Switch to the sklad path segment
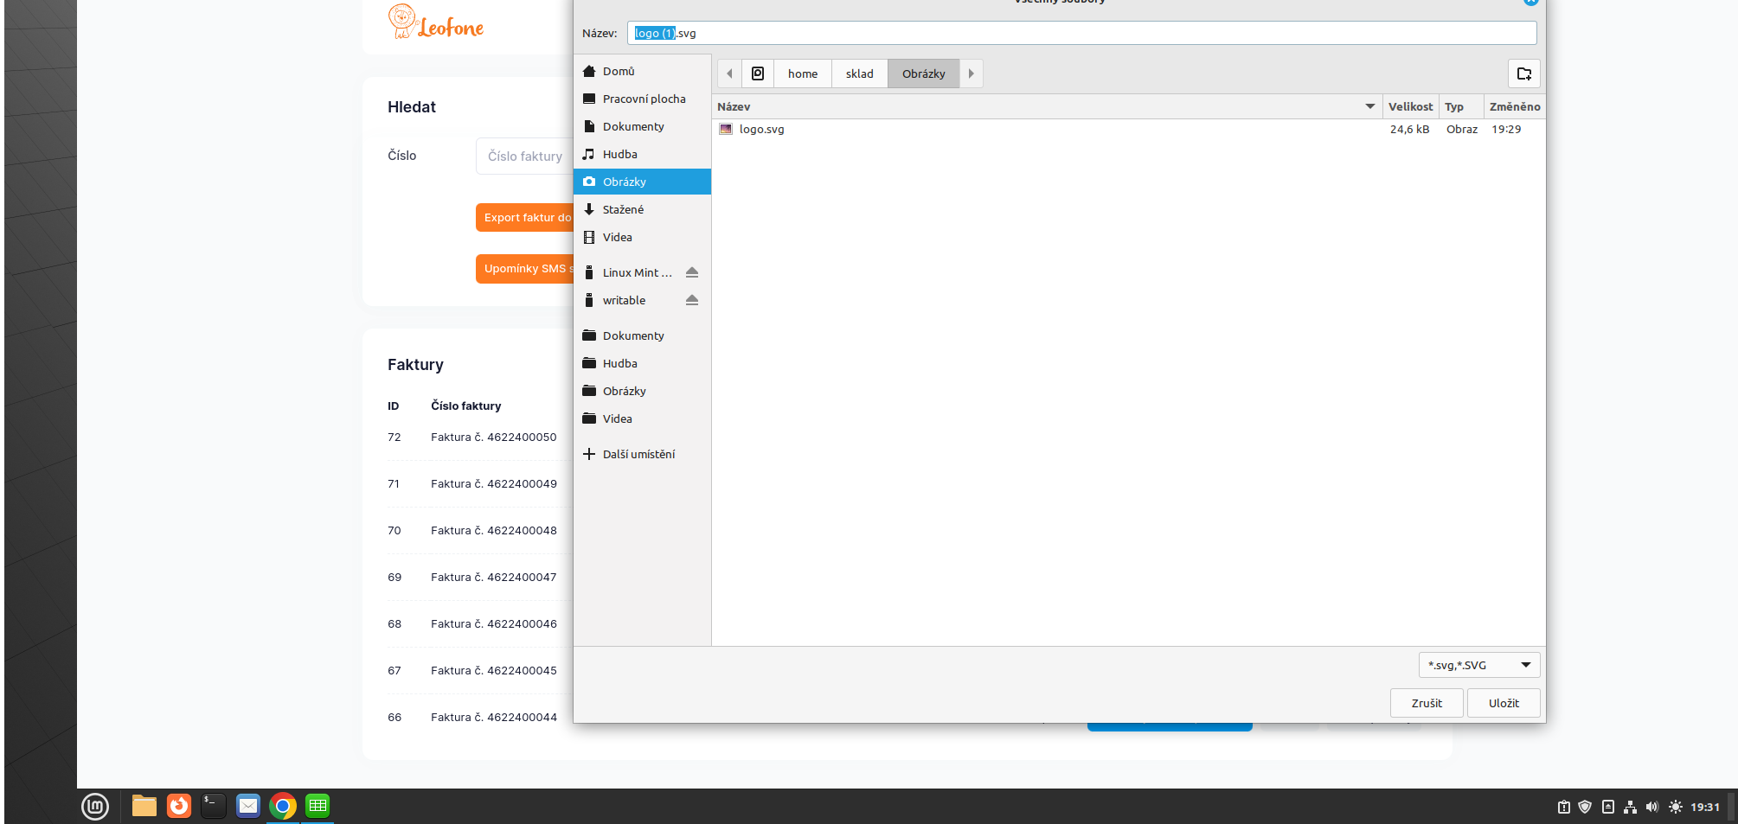1738x824 pixels. click(x=859, y=73)
